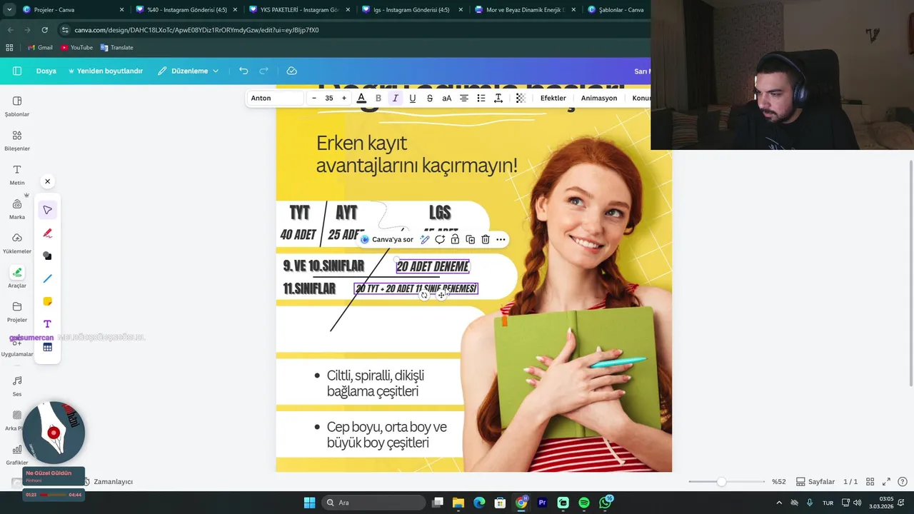Undo the last action
914x514 pixels.
coord(243,71)
